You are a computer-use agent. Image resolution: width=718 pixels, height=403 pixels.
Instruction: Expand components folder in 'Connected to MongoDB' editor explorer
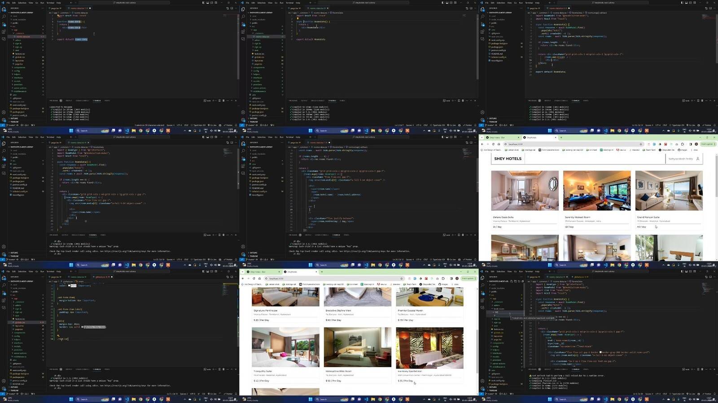tap(19, 67)
